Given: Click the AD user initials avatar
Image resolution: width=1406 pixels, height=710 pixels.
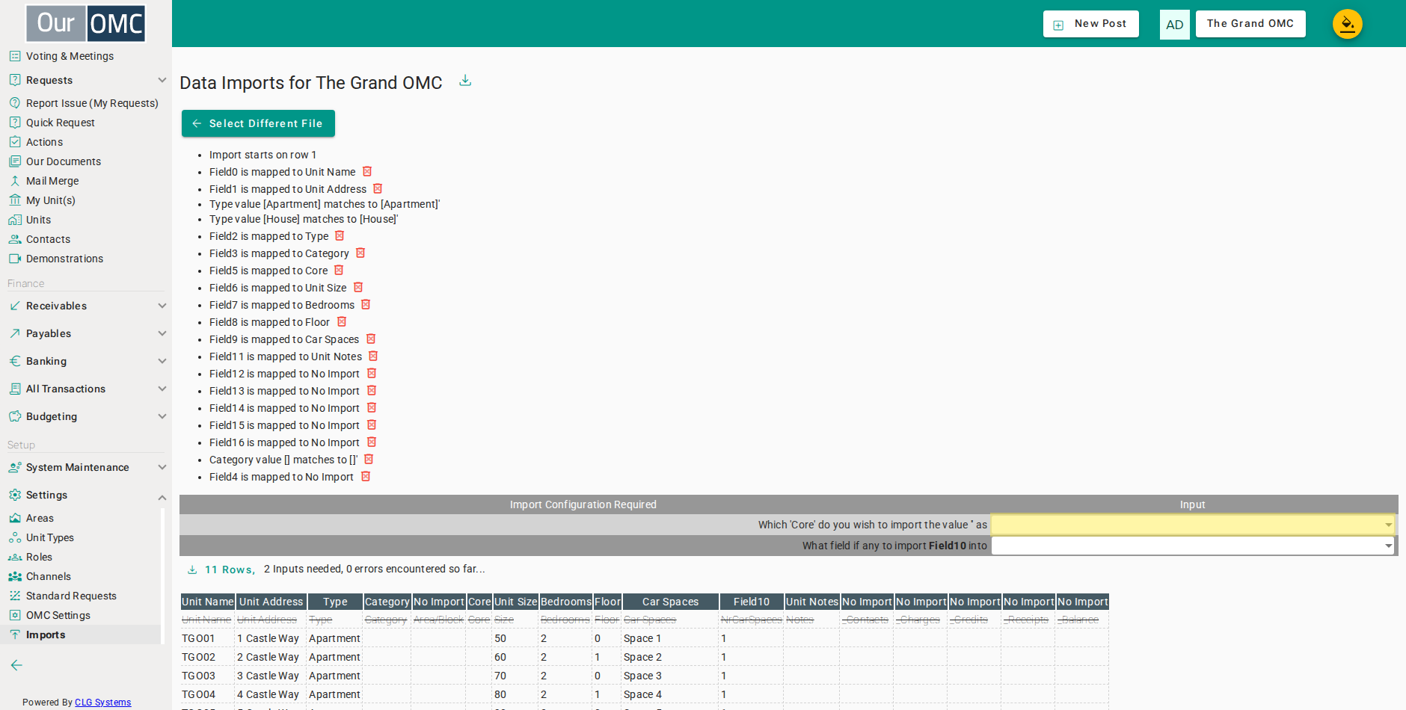Looking at the screenshot, I should [x=1174, y=25].
